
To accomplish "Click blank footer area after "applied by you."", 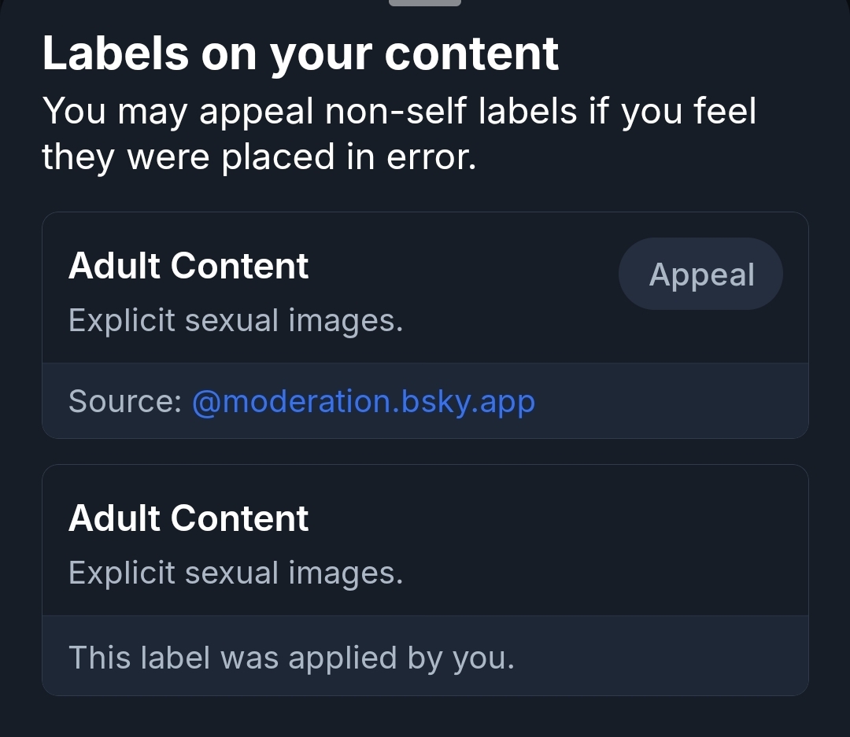I will [661, 657].
